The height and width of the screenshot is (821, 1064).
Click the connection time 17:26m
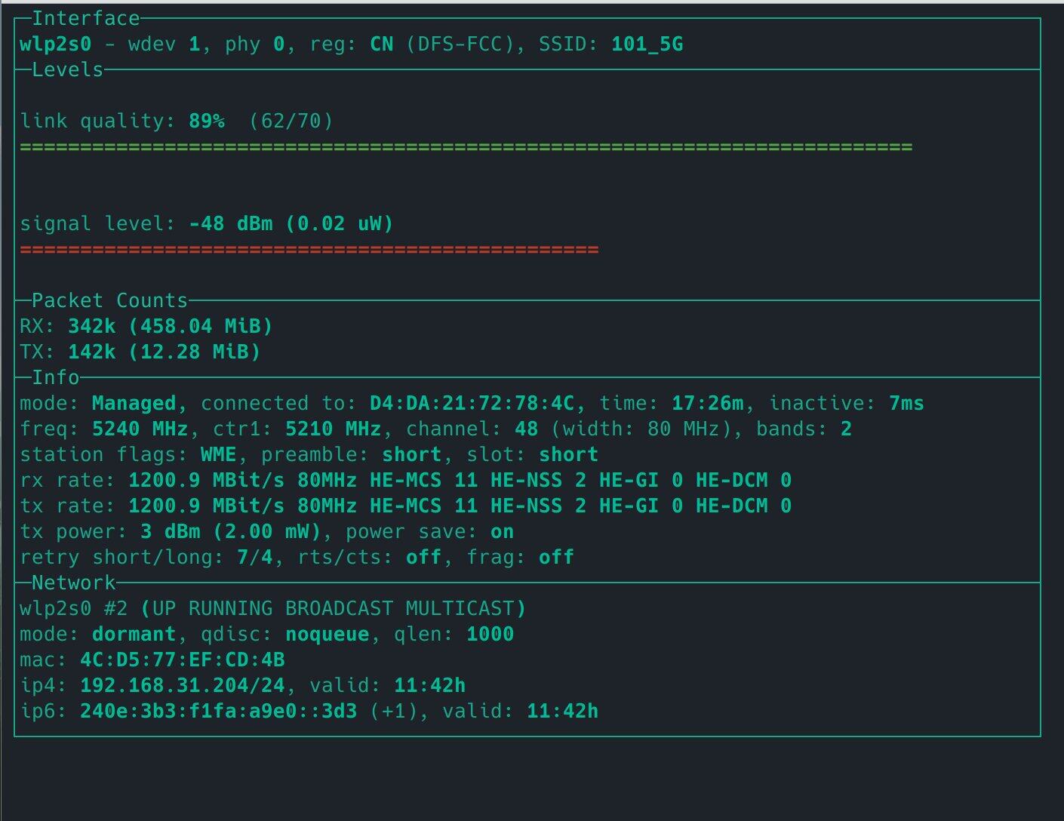pos(708,403)
